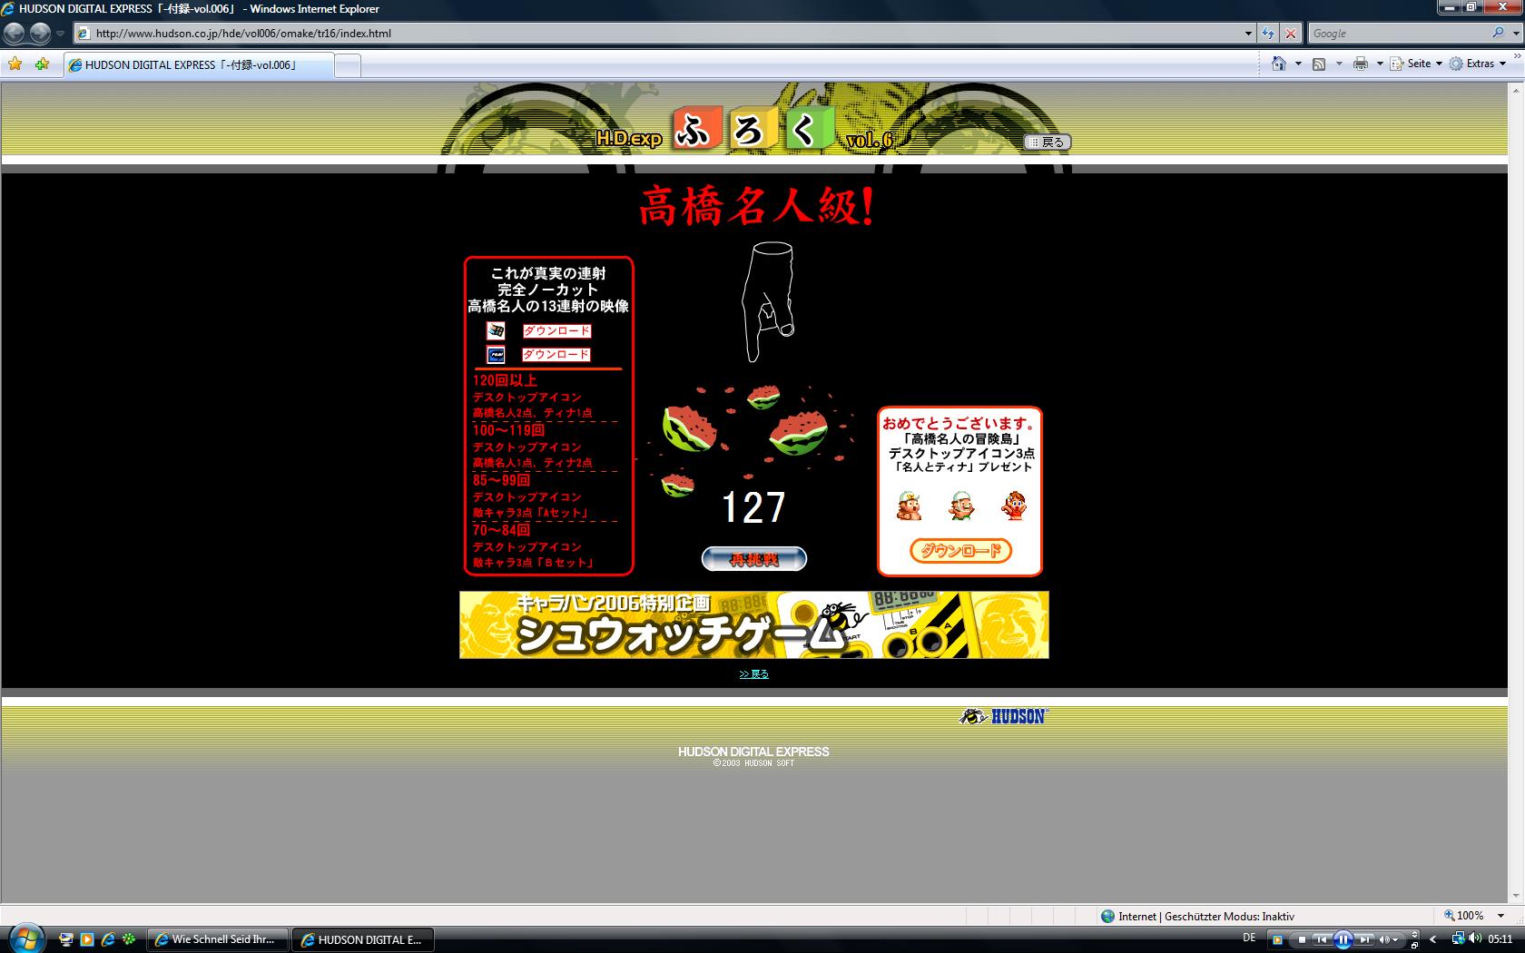Open the Seite menu
The image size is (1525, 953).
1415,64
